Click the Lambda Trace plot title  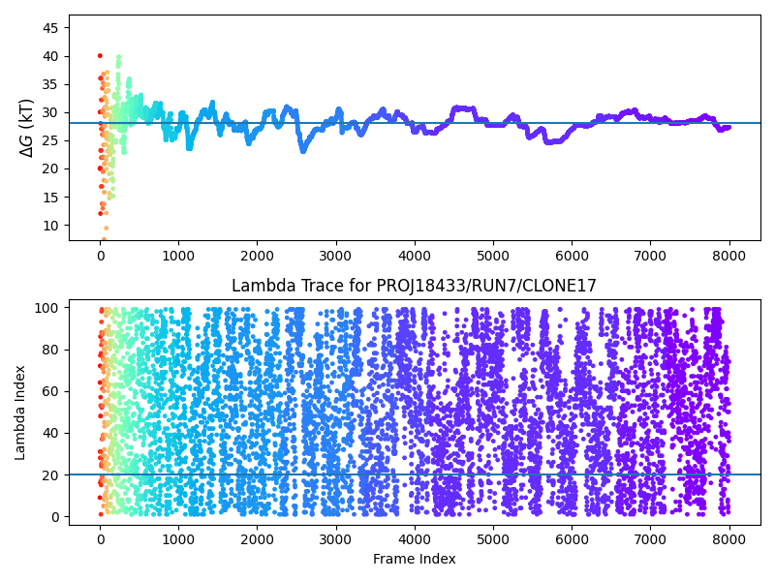(414, 286)
